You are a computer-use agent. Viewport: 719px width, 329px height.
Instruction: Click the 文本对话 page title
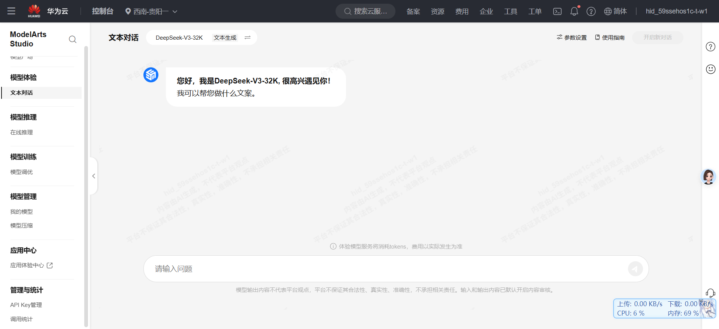[124, 38]
